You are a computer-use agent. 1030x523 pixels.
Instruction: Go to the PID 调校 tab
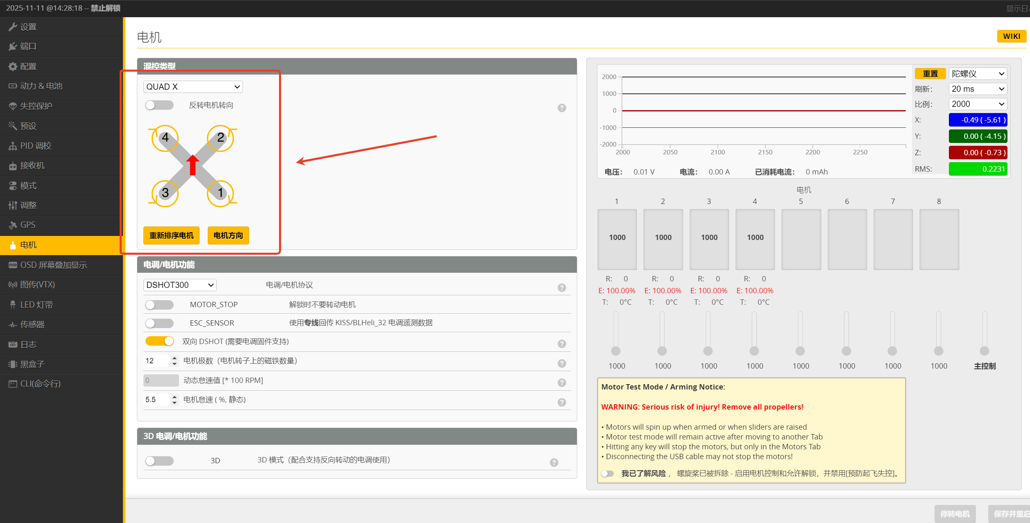(36, 146)
